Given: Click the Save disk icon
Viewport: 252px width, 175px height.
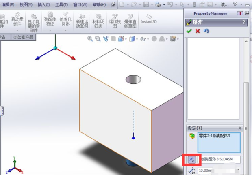Looking at the screenshot, I should pyautogui.click(x=146, y=4).
